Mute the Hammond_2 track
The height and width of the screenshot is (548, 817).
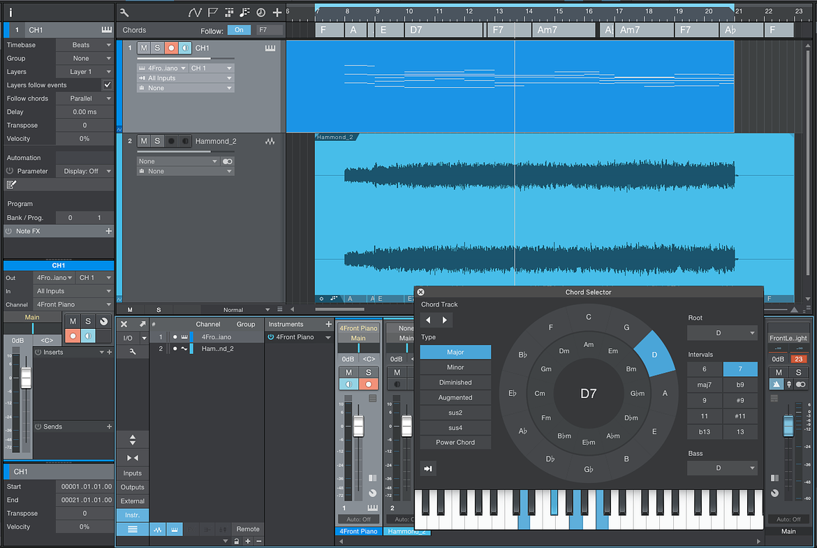144,141
